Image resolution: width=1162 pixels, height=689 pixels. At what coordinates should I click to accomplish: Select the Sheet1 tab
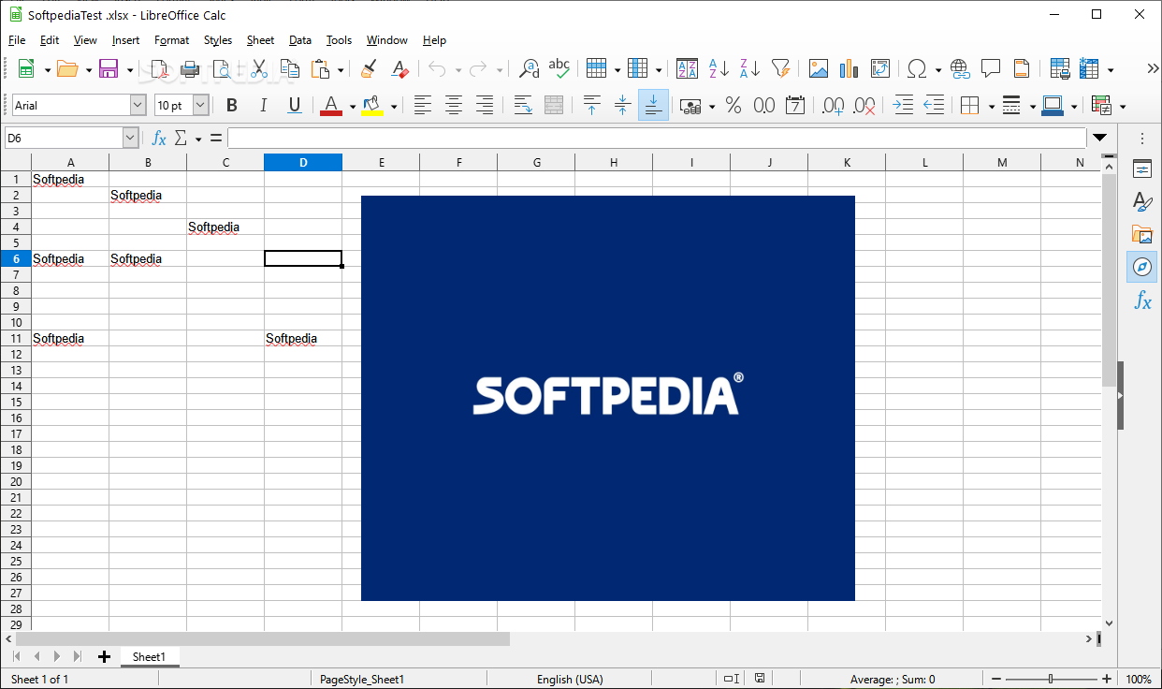(149, 657)
